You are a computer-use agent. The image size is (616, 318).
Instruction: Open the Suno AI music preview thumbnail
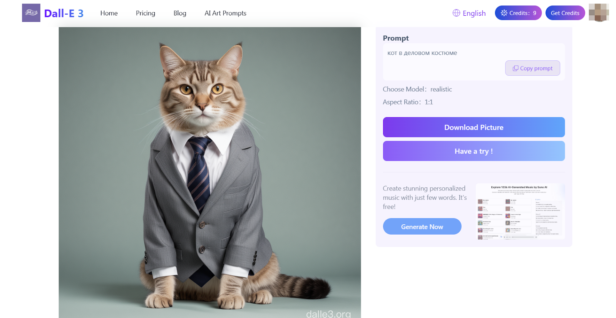[x=520, y=212]
